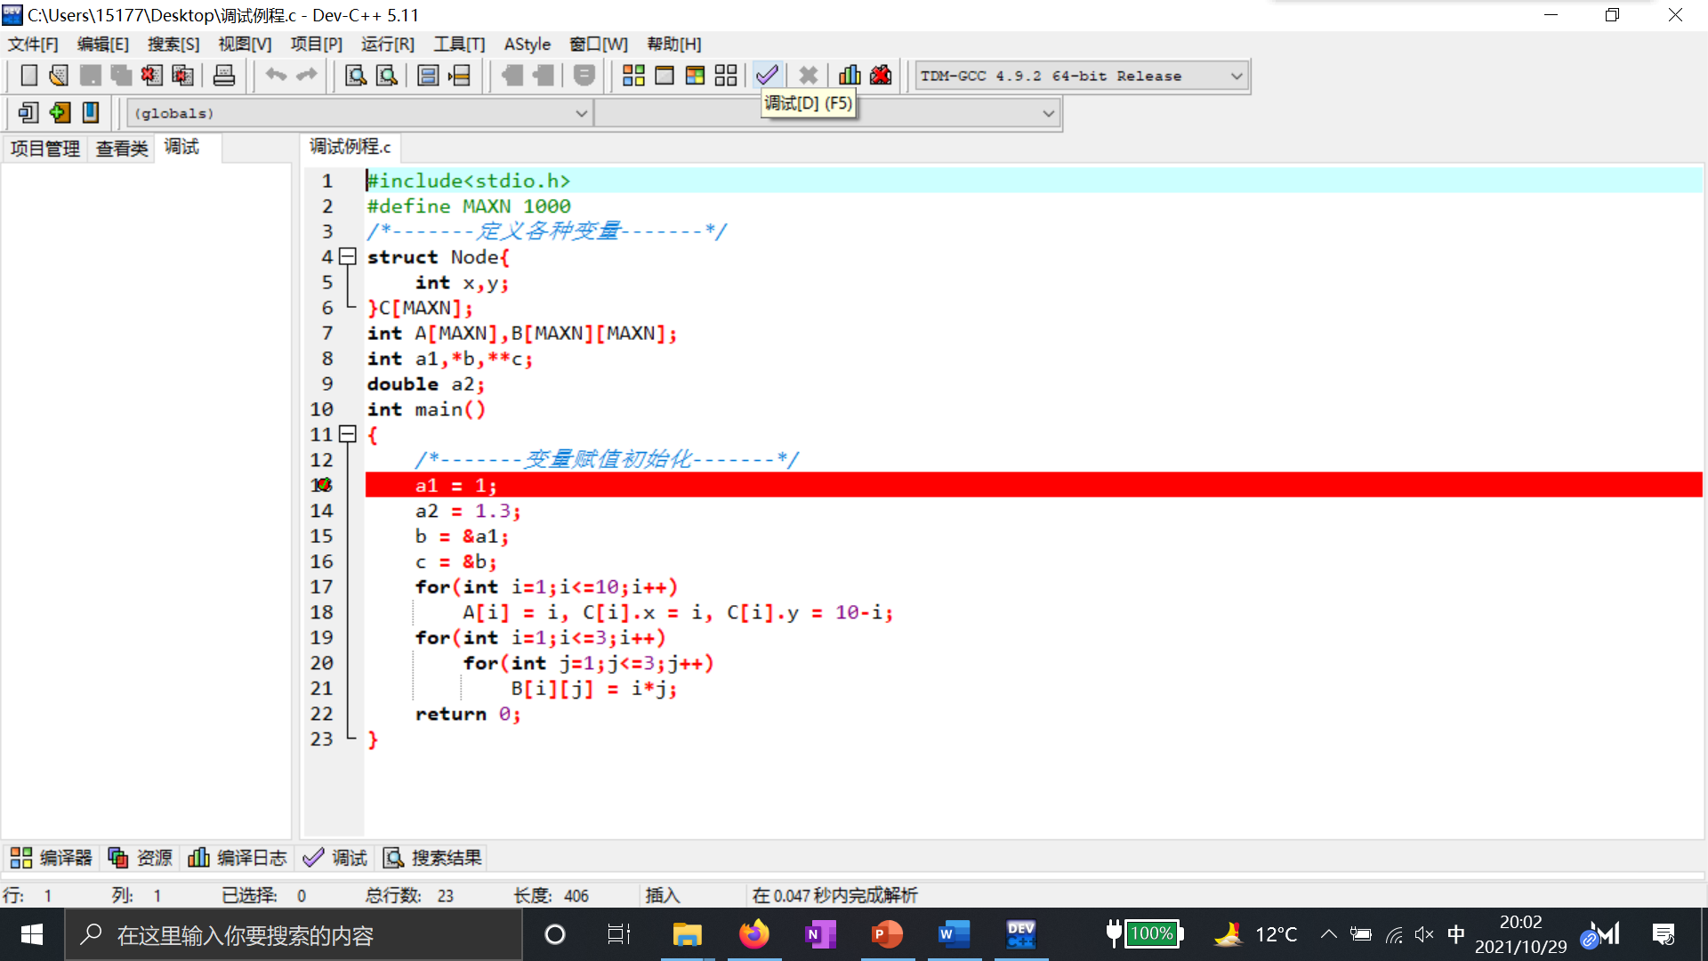Switch to the 项目管理 side tab

point(44,149)
